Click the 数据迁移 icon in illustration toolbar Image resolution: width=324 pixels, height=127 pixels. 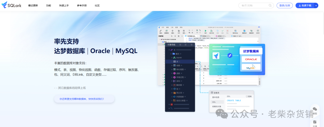click(x=251, y=31)
